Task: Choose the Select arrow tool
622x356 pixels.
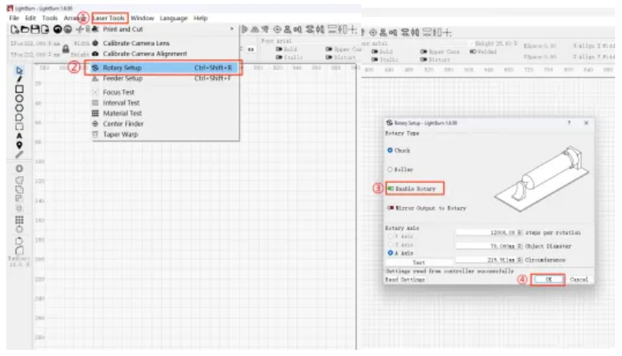Action: click(19, 71)
